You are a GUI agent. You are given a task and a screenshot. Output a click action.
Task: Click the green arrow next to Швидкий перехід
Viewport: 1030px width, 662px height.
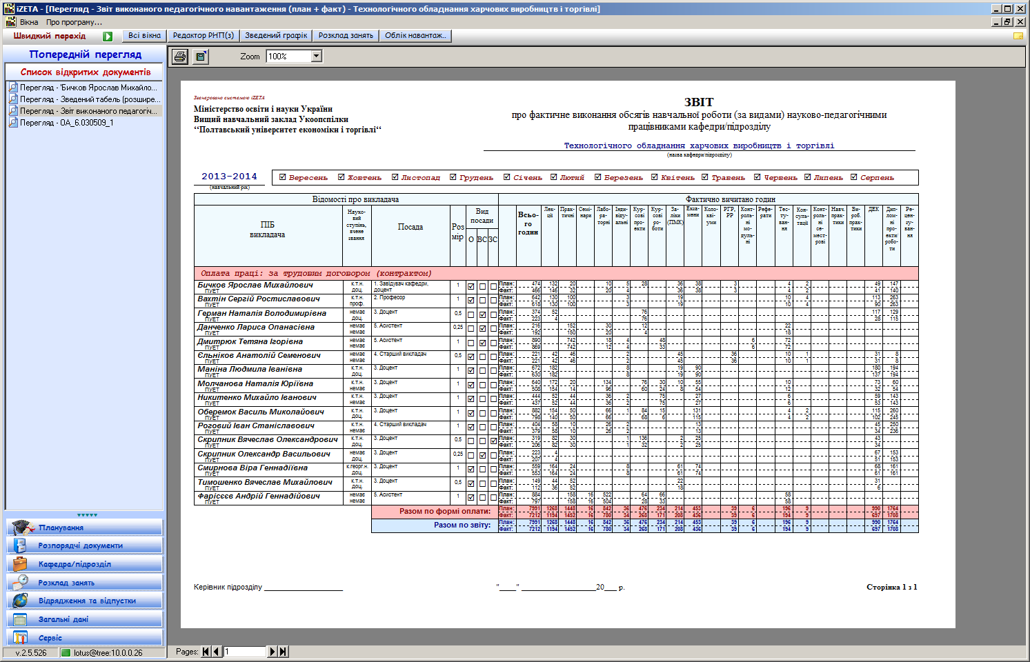108,37
